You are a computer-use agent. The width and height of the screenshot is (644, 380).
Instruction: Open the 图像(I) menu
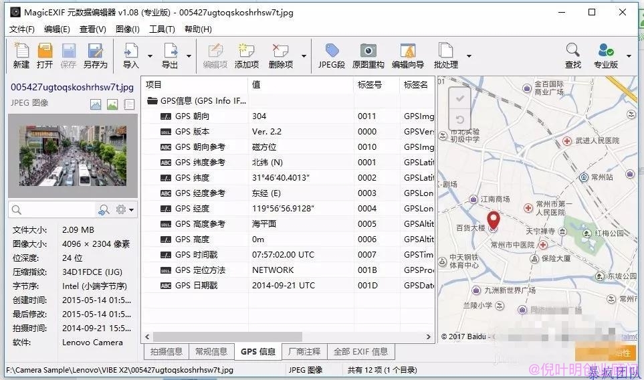[127, 29]
